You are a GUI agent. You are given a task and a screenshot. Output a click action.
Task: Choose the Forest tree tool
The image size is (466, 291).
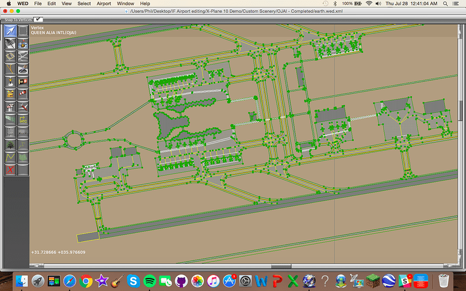click(10, 145)
